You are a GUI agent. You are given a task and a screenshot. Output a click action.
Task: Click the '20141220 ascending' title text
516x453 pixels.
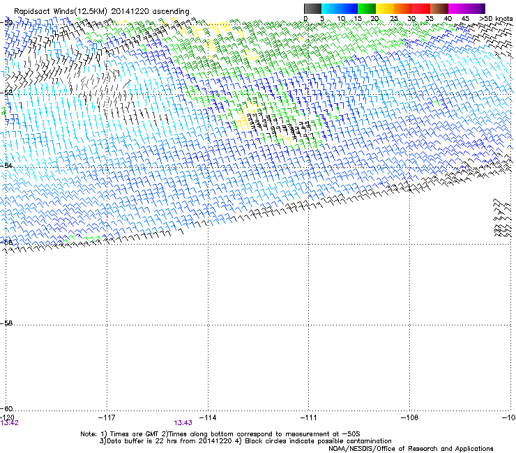pos(150,12)
